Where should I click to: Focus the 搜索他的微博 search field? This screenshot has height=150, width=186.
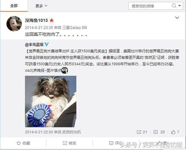point(151,6)
